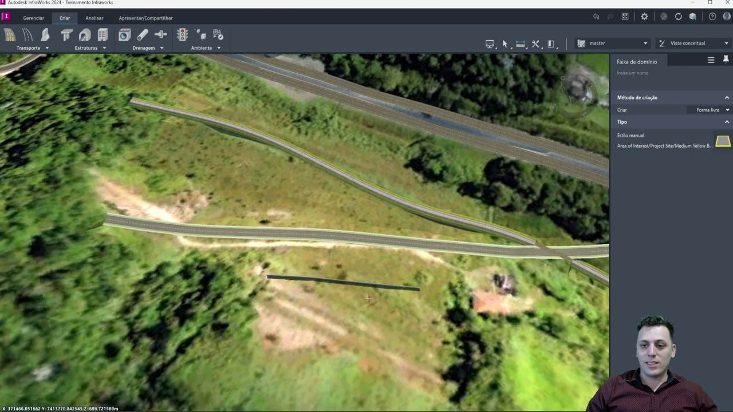The height and width of the screenshot is (412, 733).
Task: Open the Faixa de domínio panel menu icon
Action: 711,60
